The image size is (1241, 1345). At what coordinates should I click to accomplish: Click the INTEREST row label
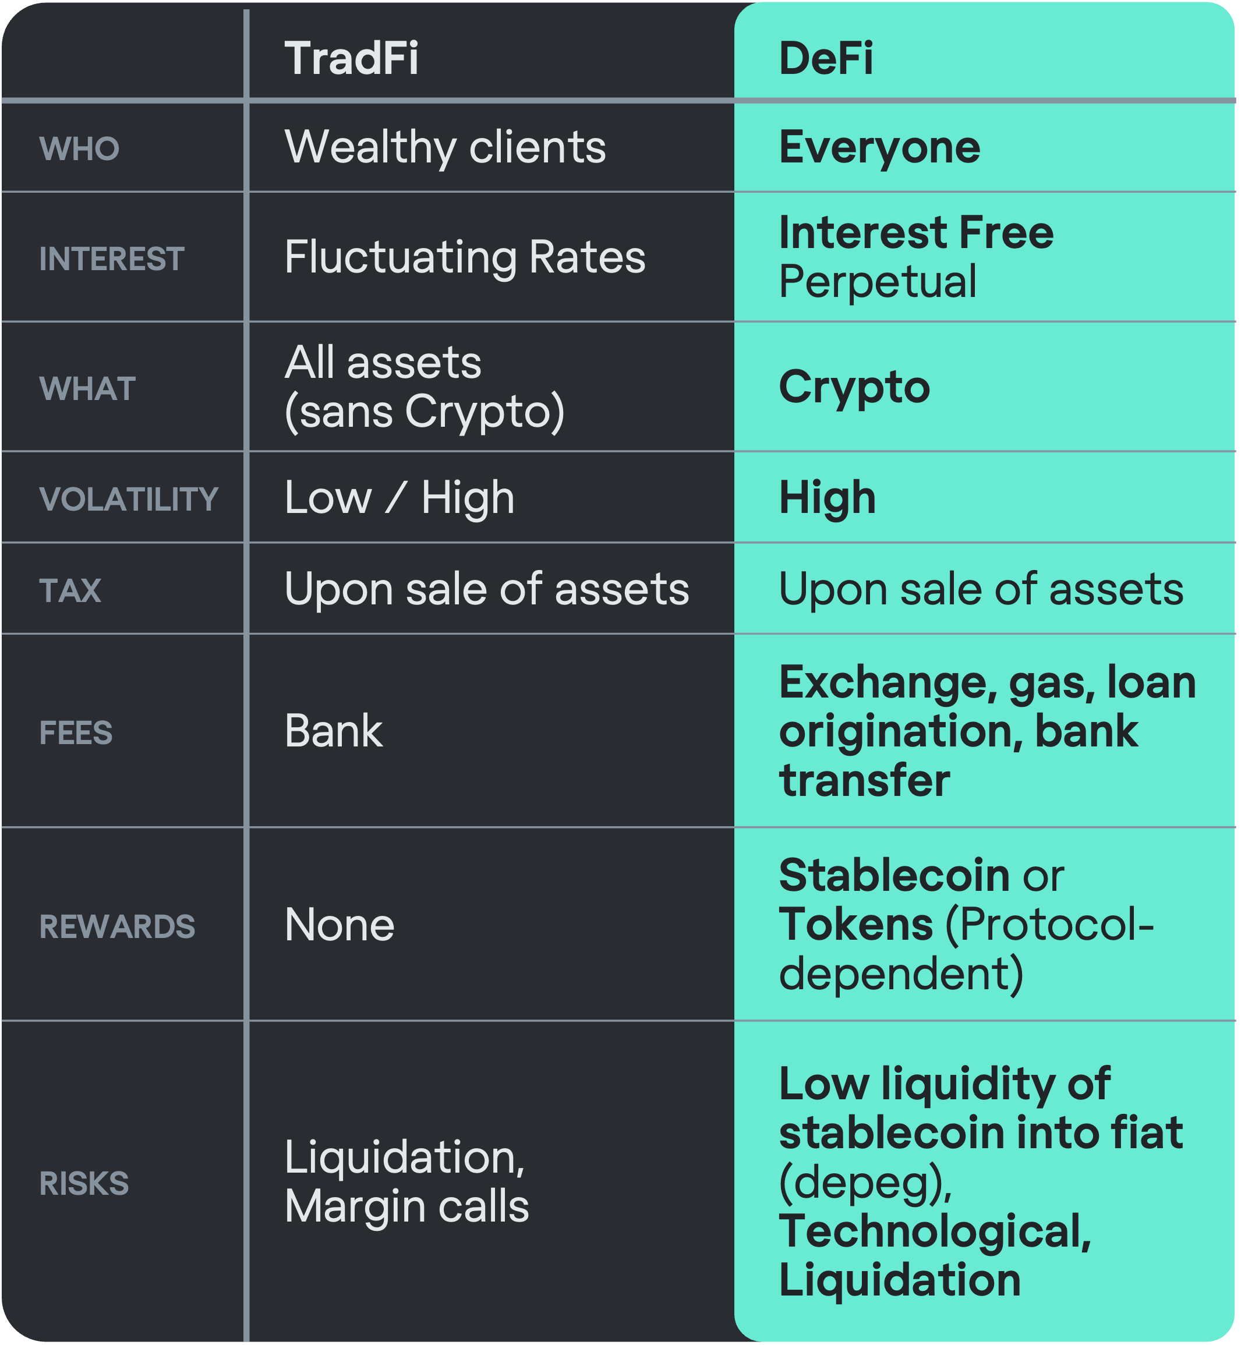(111, 259)
